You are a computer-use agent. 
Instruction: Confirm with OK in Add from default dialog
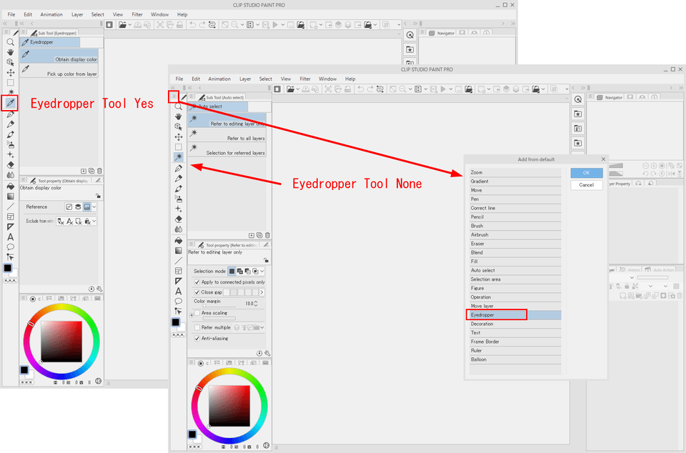[x=586, y=173]
